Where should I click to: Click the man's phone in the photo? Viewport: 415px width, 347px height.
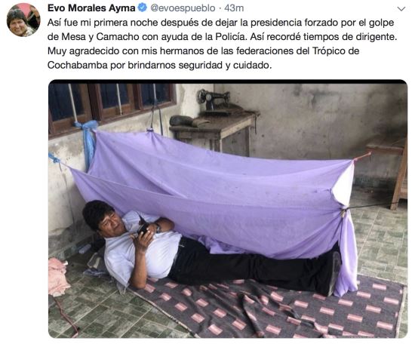point(143,228)
